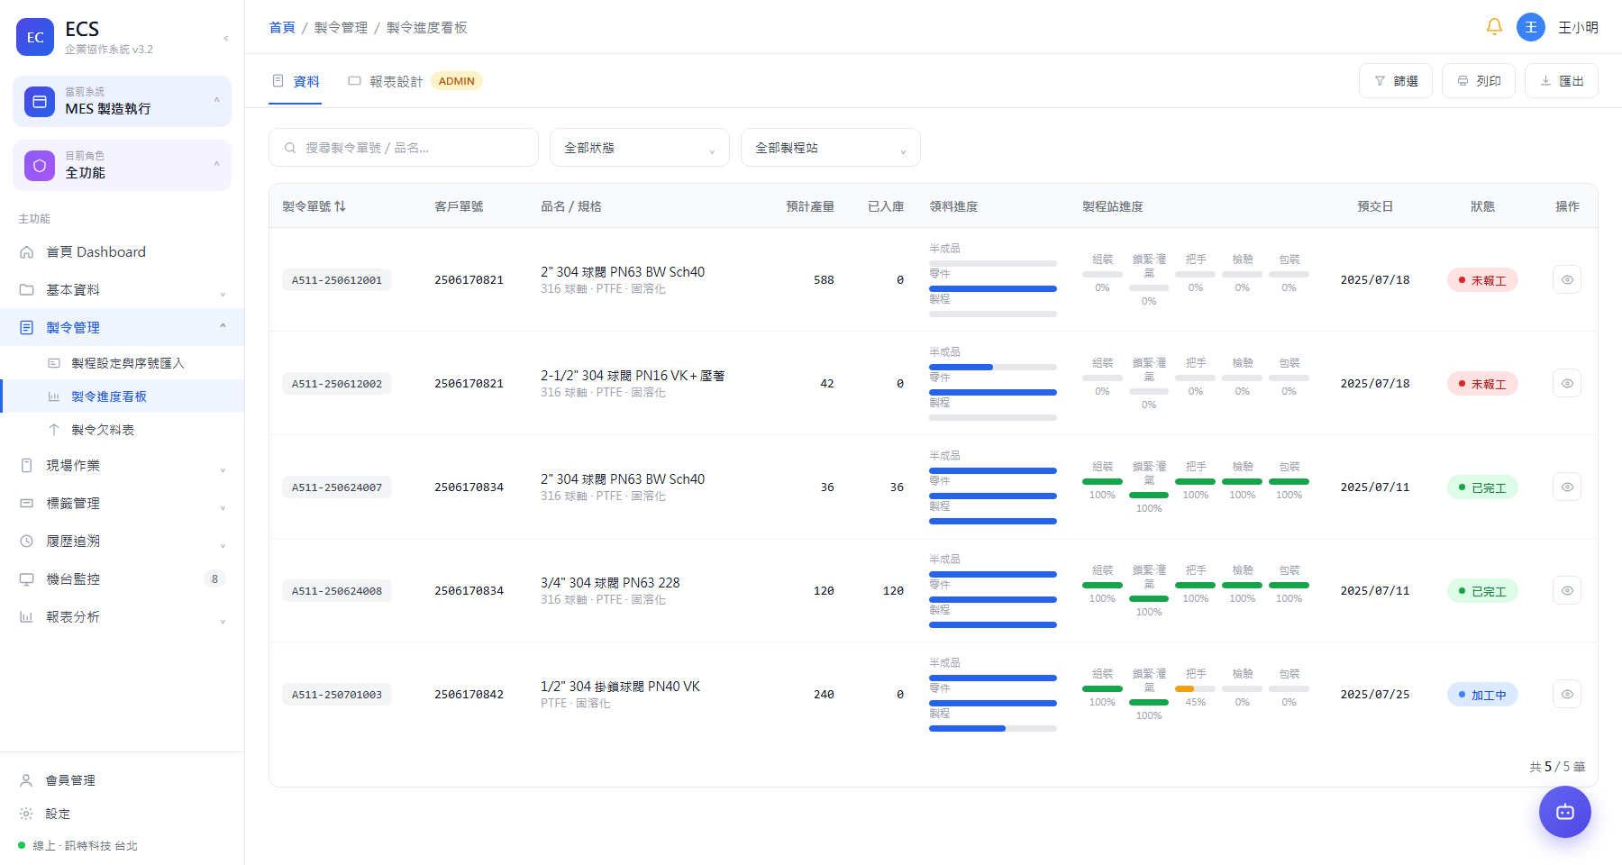The image size is (1622, 865).
Task: Click the EC app logo
Action: point(35,37)
